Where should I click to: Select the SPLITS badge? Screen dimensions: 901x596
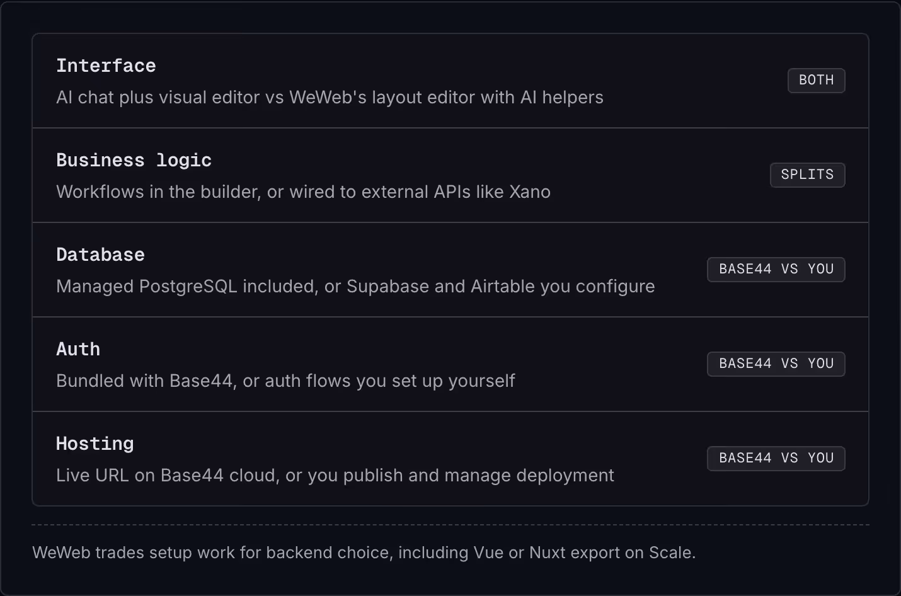point(807,175)
